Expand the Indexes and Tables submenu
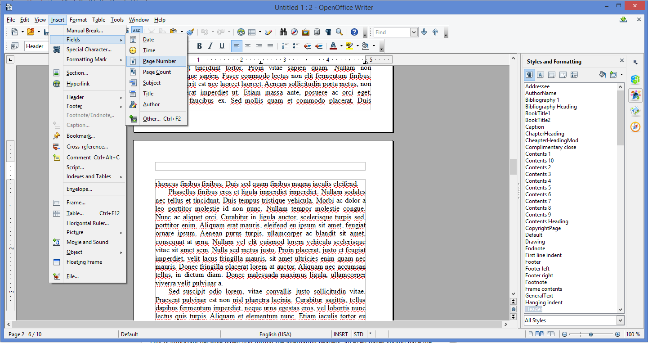Image resolution: width=648 pixels, height=343 pixels. [88, 176]
